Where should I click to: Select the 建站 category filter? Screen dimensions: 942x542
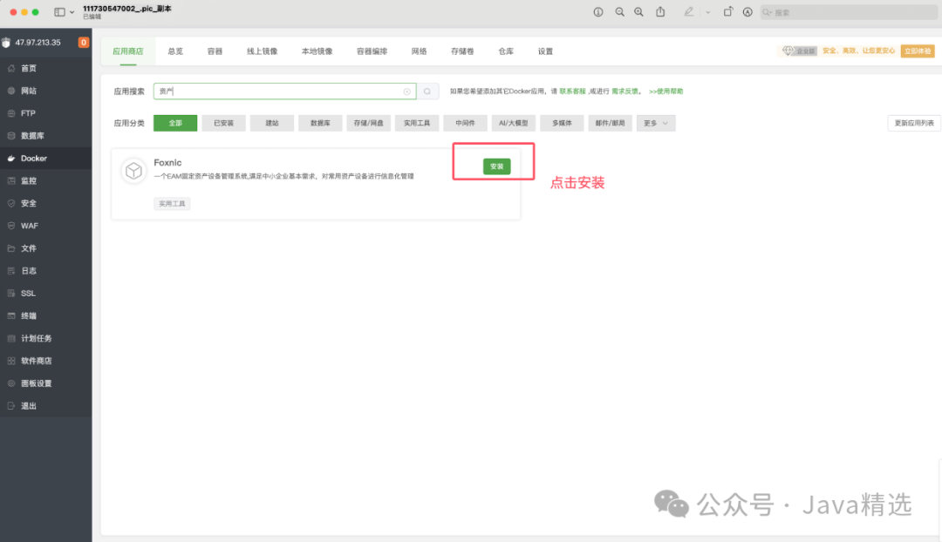272,123
